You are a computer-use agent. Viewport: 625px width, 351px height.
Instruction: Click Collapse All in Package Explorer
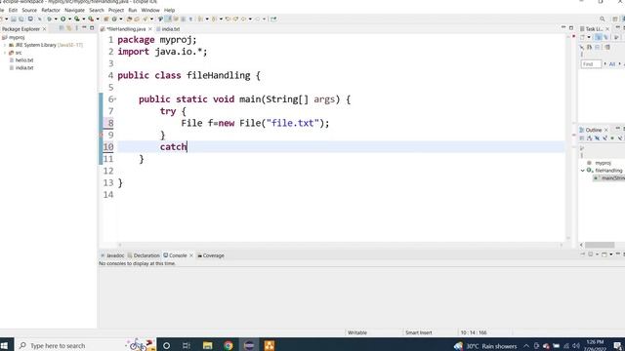coord(62,28)
